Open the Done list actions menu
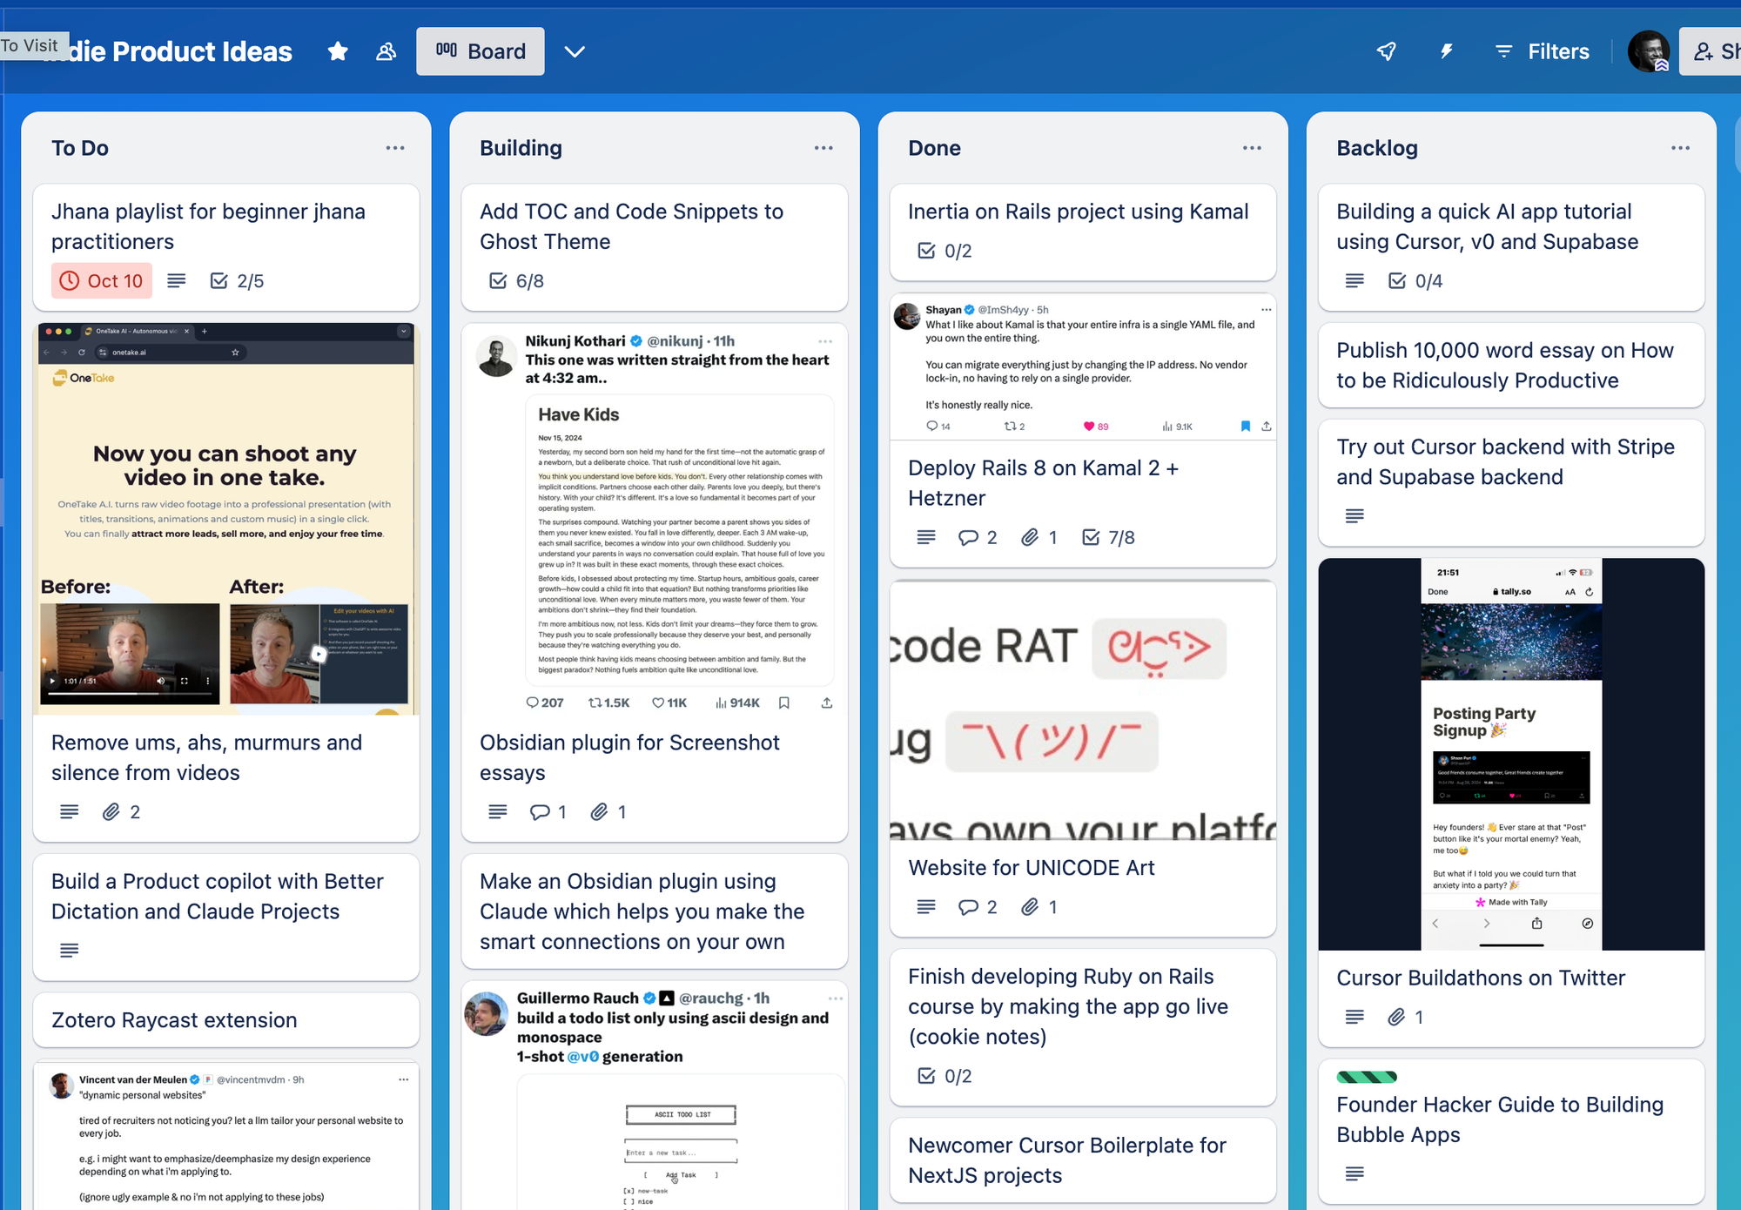 (x=1252, y=148)
